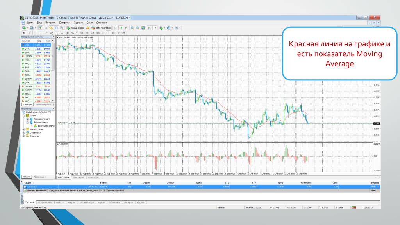Click the new chart icon in the toolbar
This screenshot has height=225, width=400.
pos(24,28)
